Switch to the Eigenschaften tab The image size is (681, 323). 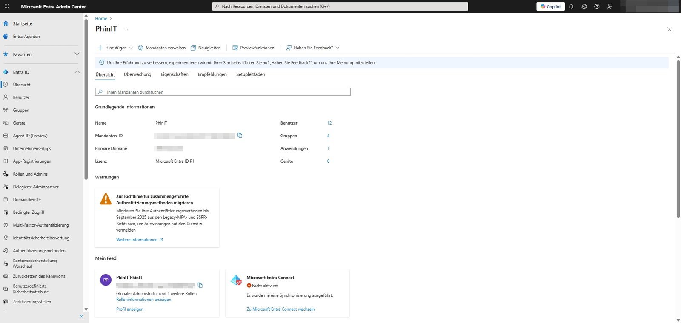point(175,74)
